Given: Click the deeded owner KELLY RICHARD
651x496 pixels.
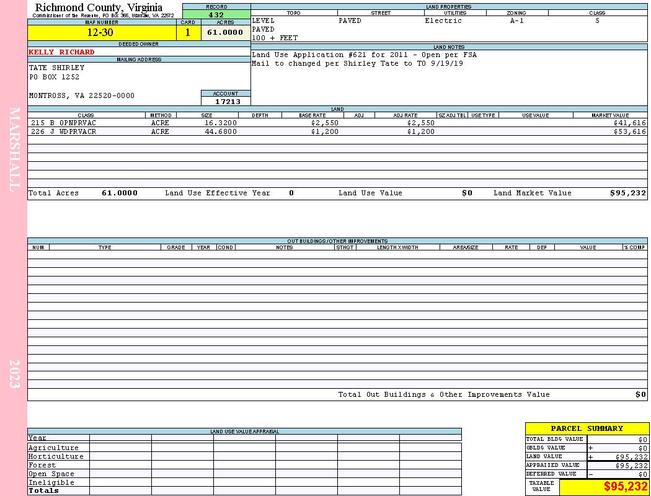Looking at the screenshot, I should click(x=61, y=52).
